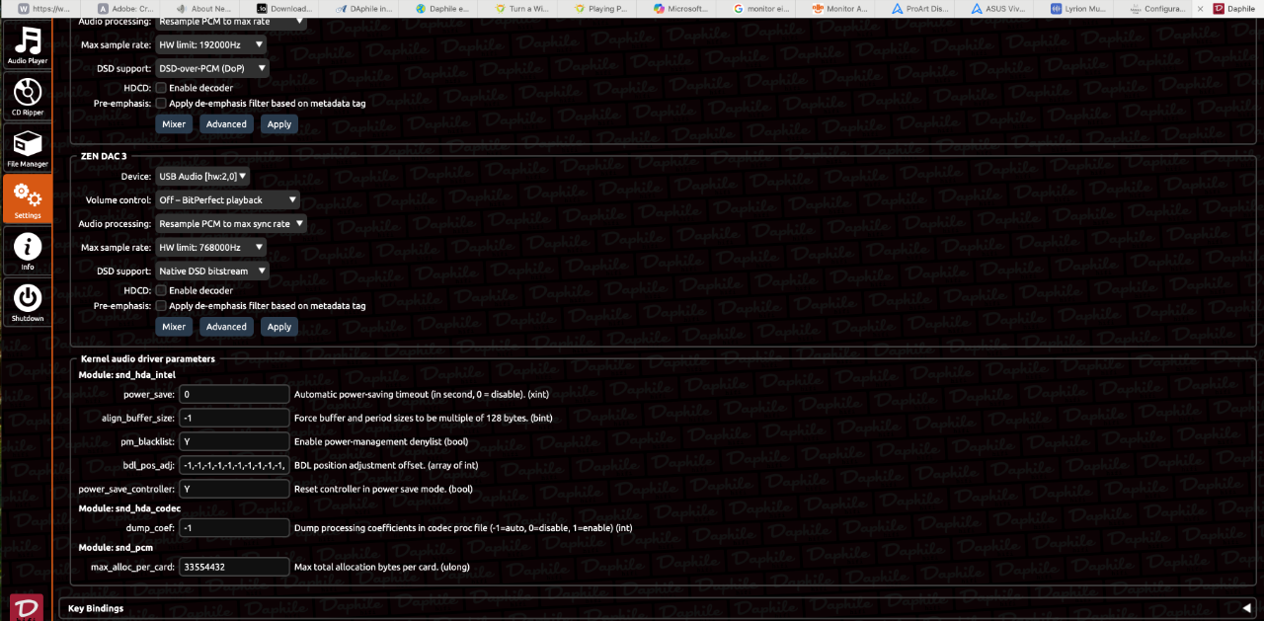Open Native DSD bitstream dropdown
The height and width of the screenshot is (621, 1264).
pyautogui.click(x=212, y=271)
